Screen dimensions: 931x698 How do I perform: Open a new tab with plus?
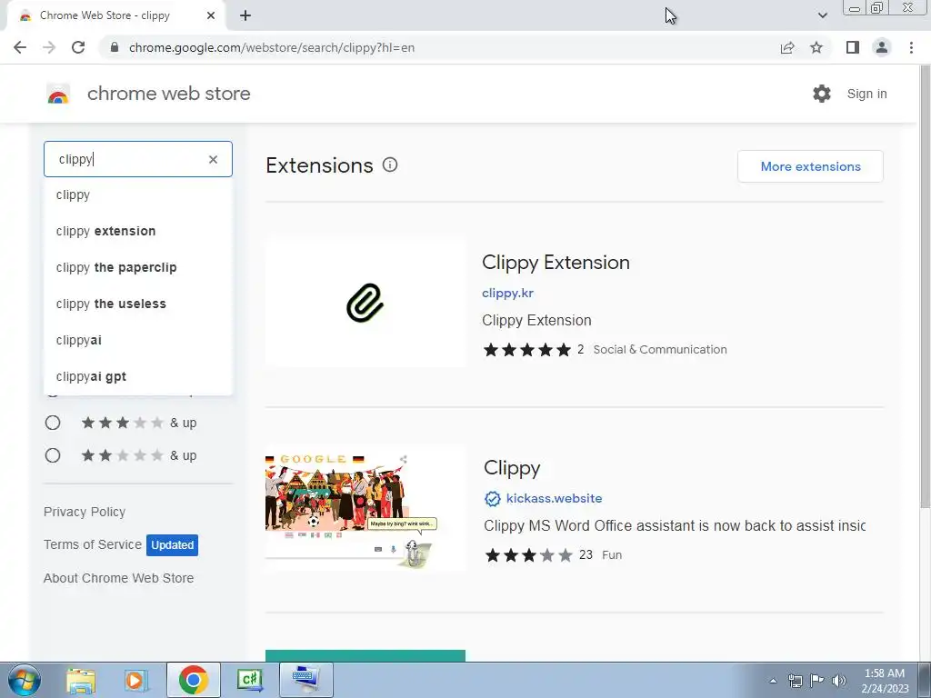(x=245, y=16)
